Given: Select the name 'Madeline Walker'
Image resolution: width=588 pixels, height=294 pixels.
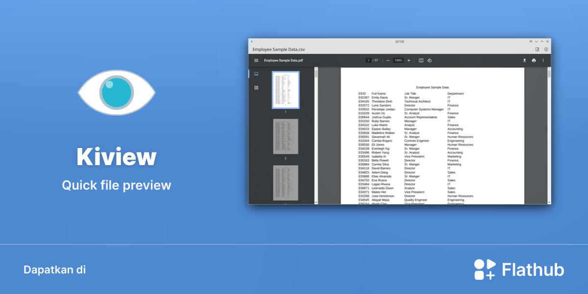Looking at the screenshot, I should [383, 133].
